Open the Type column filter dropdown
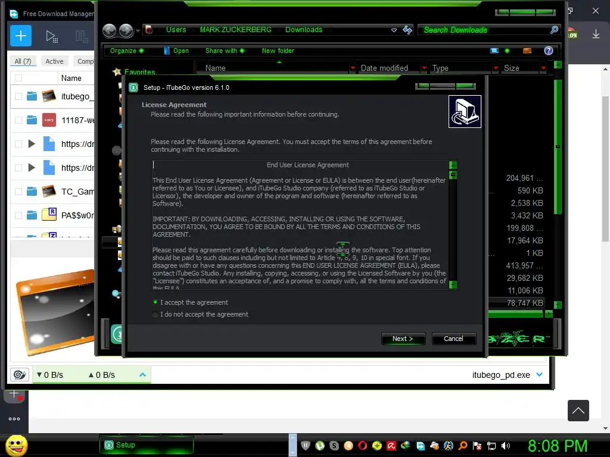Image resolution: width=610 pixels, height=457 pixels. pos(496,68)
